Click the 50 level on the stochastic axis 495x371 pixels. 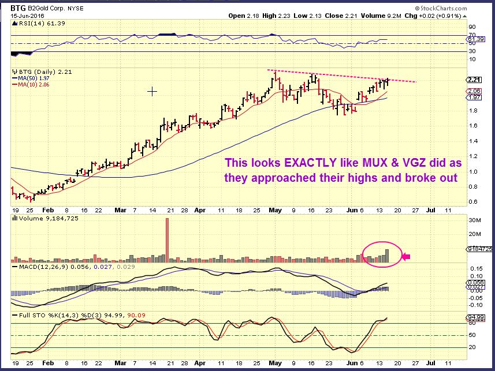pos(472,335)
